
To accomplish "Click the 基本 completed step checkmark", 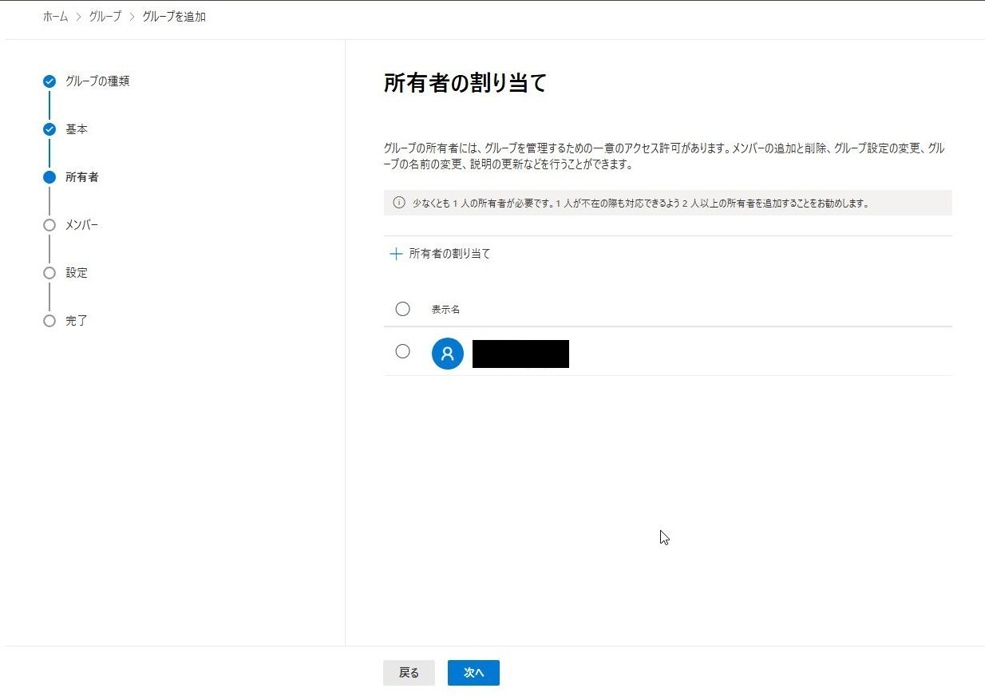I will [49, 129].
